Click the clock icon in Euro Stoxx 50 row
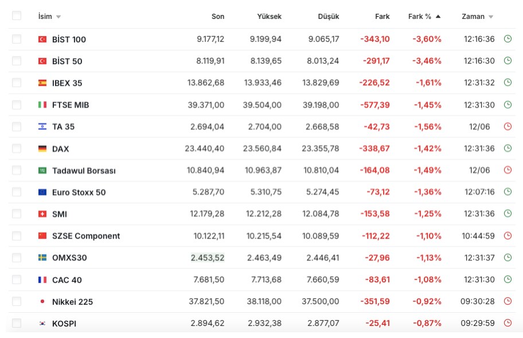This screenshot has width=523, height=338. coord(508,192)
